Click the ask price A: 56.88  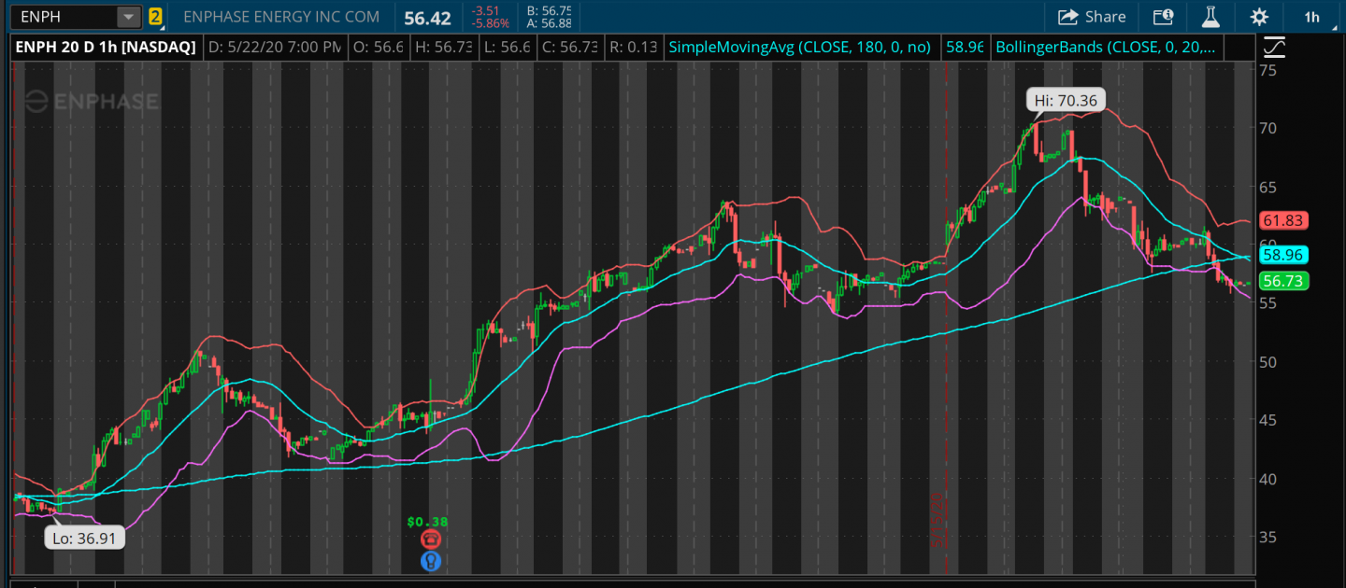click(x=549, y=23)
